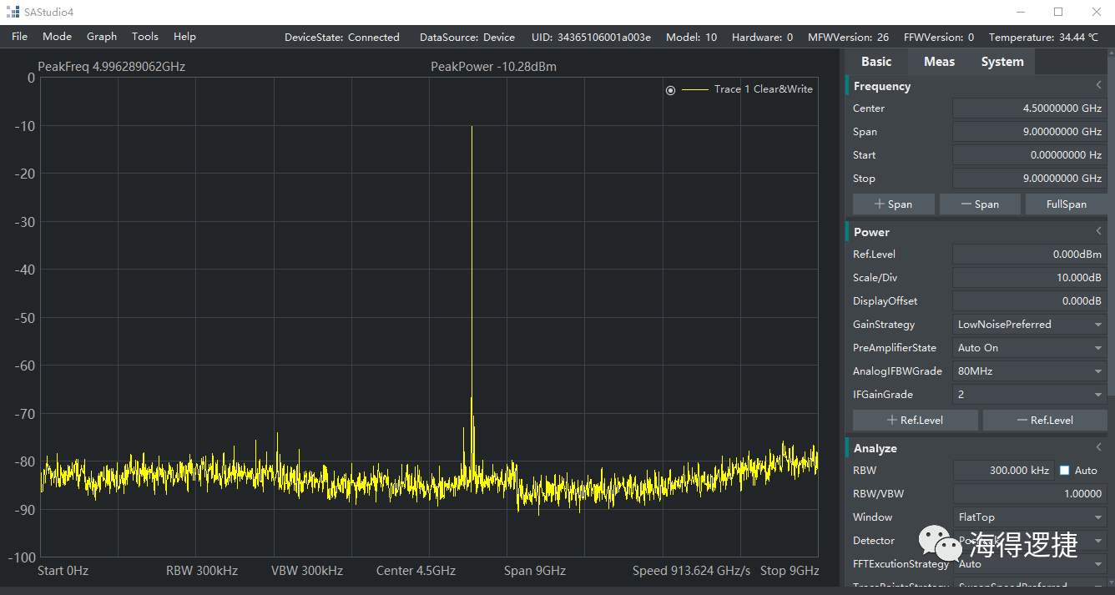This screenshot has width=1115, height=595.
Task: Open the Window type dropdown
Action: [x=1030, y=517]
